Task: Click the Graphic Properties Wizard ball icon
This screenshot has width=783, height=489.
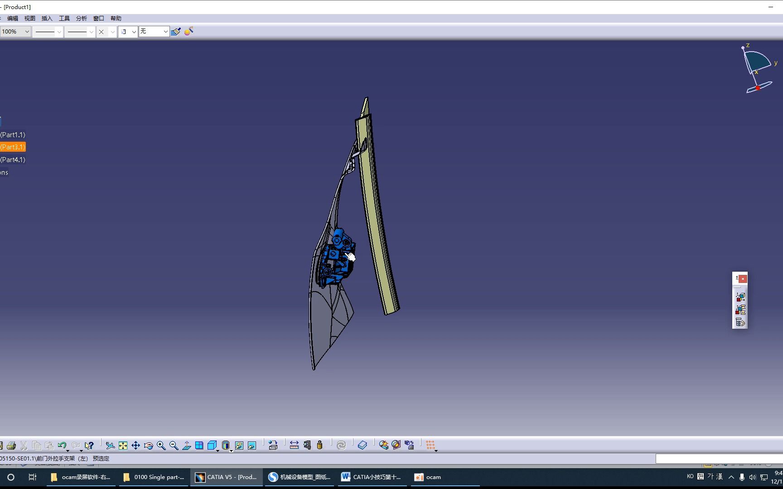Action: pyautogui.click(x=189, y=31)
